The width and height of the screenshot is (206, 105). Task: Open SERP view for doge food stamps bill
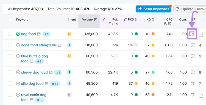point(193,45)
